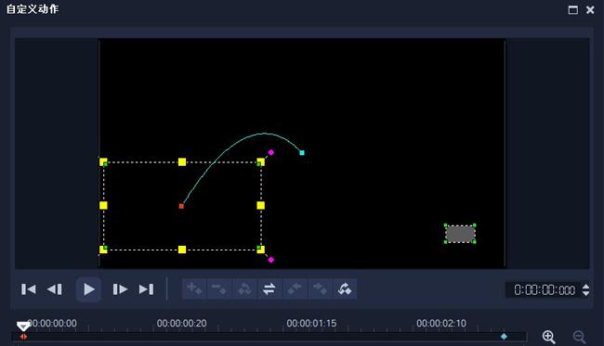Play the motion preview
The height and width of the screenshot is (346, 604).
click(88, 289)
